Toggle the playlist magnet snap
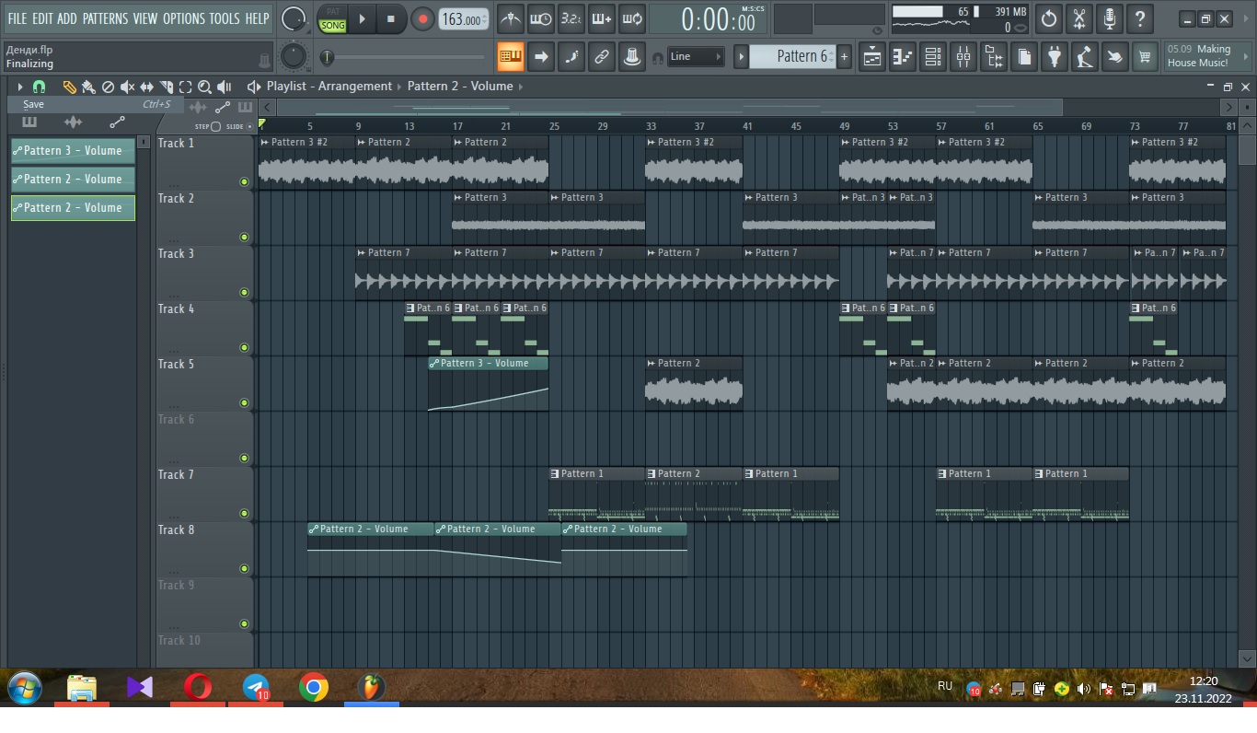Image resolution: width=1257 pixels, height=733 pixels. [39, 87]
